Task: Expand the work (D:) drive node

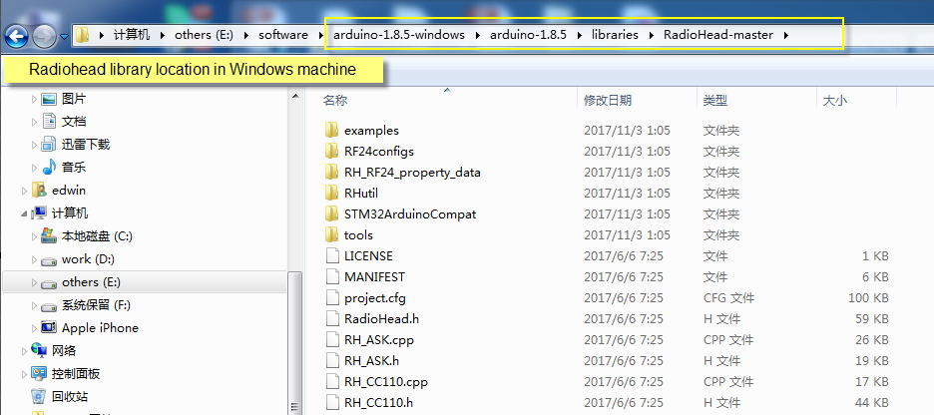Action: click(34, 259)
